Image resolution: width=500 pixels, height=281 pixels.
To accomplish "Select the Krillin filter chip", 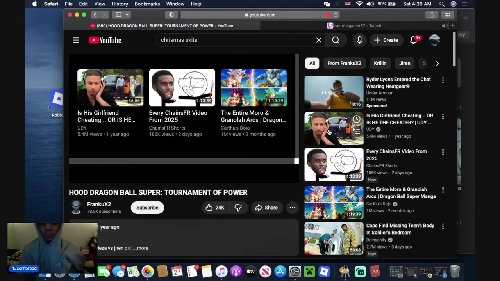I will click(x=380, y=63).
